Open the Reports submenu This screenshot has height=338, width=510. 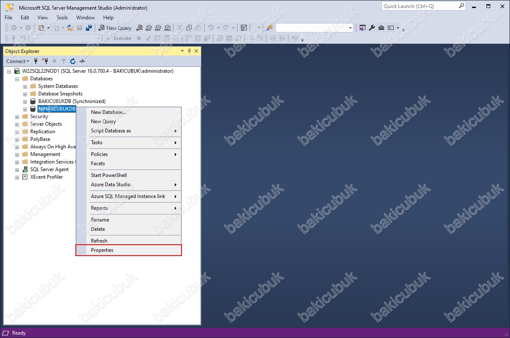pos(128,208)
